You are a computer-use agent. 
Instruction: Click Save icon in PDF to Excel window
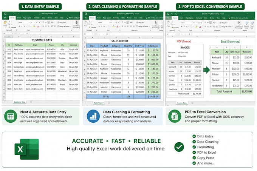pyautogui.click(x=168, y=14)
